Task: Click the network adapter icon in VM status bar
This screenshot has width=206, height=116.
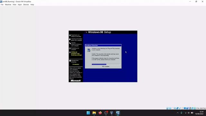Action: [x=177, y=108]
